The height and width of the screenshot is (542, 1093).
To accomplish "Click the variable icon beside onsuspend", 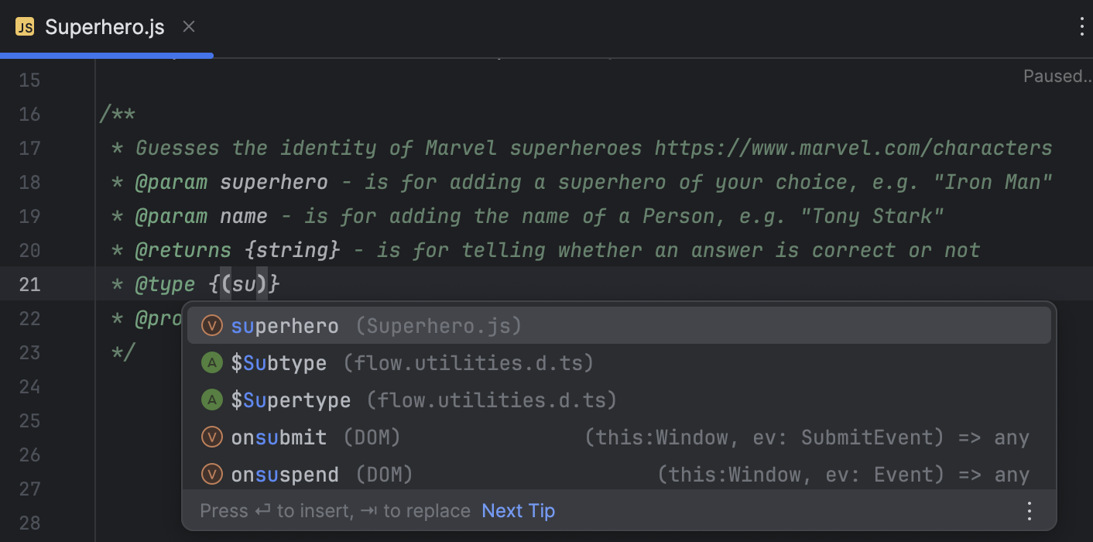I will 211,474.
